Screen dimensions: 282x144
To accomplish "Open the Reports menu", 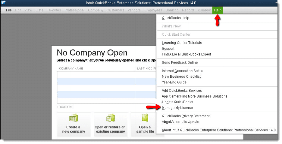I will click(188, 10).
